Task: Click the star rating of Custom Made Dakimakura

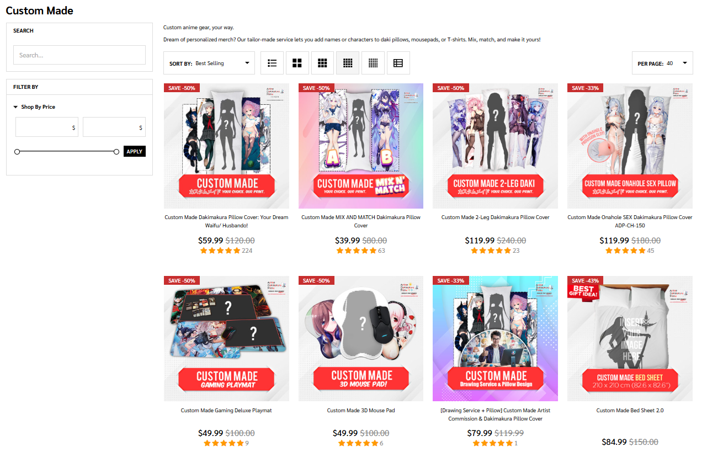Action: 220,251
